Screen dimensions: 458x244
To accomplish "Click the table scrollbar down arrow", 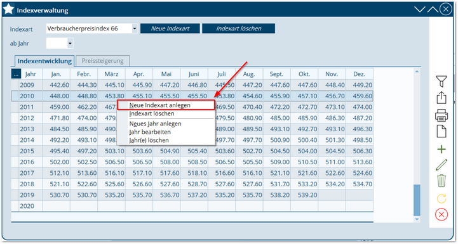I will [x=417, y=219].
